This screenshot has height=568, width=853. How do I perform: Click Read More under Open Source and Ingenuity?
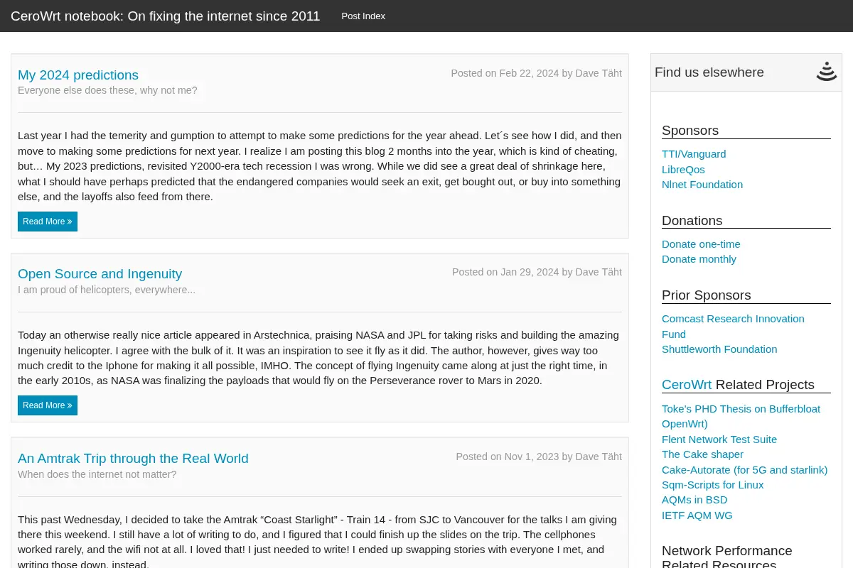pyautogui.click(x=48, y=405)
